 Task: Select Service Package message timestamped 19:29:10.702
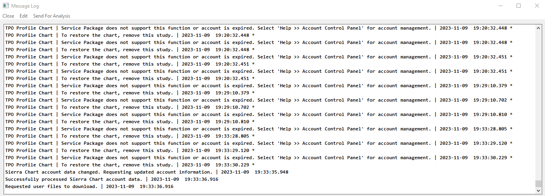258,100
